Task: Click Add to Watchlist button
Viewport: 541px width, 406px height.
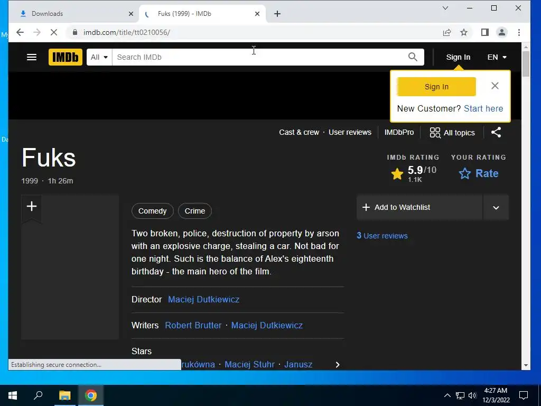Action: click(x=419, y=207)
